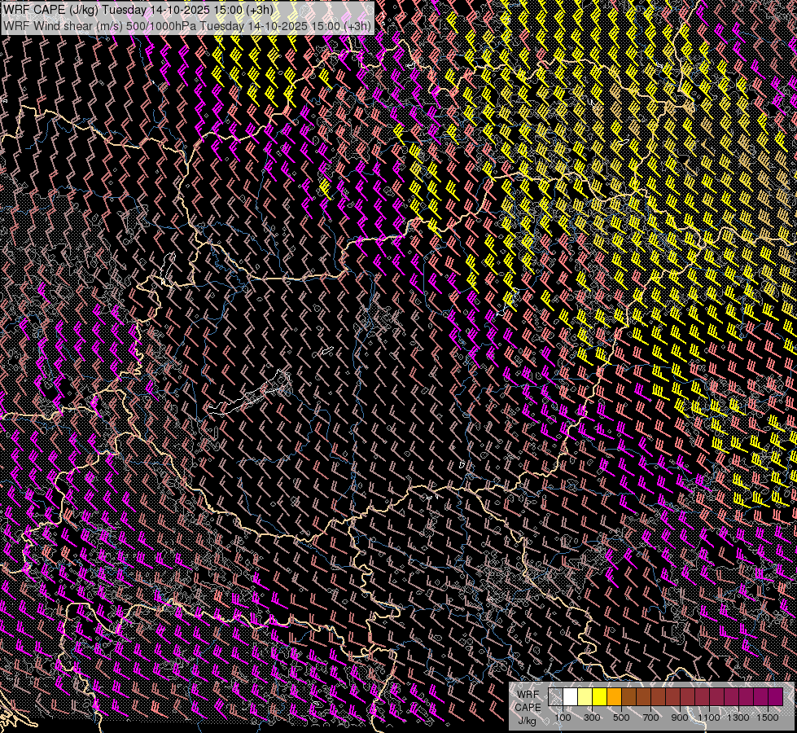Click the "1500" legend scale label

click(767, 718)
